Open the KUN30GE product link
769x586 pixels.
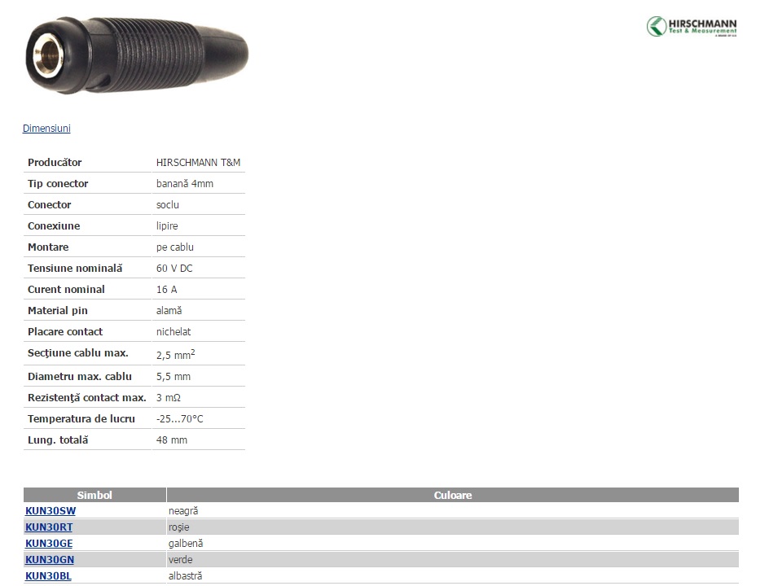click(x=49, y=544)
